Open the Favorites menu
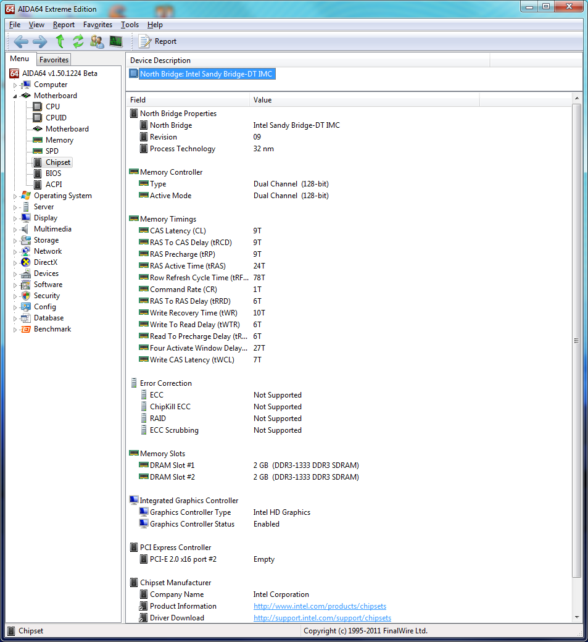588x642 pixels. 97,25
